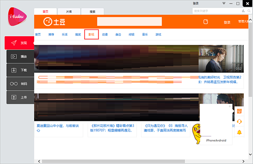Image resolution: width=253 pixels, height=164 pixels.
Task: Select the 影视 category in navigation
Action: click(92, 34)
